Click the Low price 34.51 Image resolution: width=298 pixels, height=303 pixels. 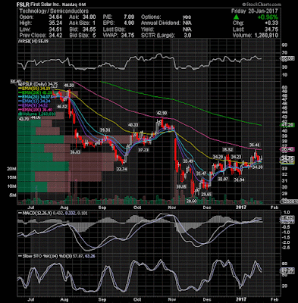point(56,30)
